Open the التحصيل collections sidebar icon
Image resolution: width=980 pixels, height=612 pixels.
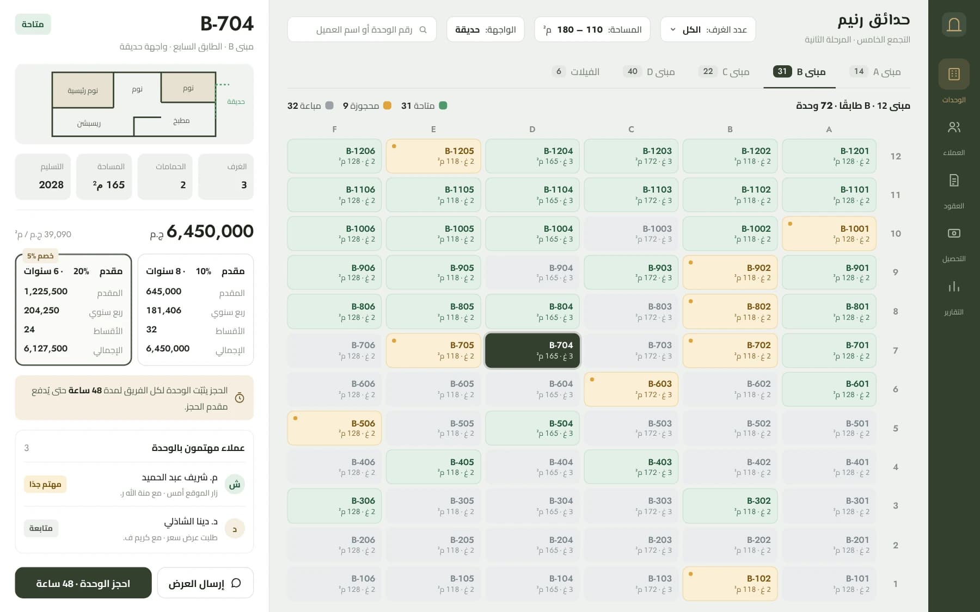954,233
